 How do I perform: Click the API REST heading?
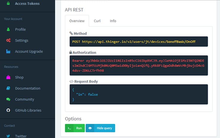tap(74, 10)
